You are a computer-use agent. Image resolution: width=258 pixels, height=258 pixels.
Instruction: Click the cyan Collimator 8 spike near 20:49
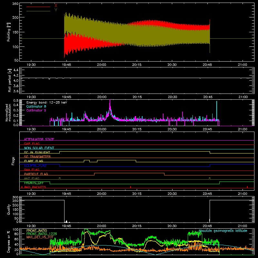click(217, 110)
